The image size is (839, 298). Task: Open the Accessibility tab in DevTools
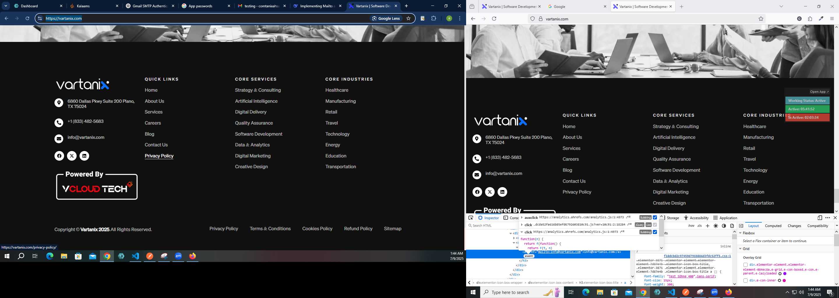coord(696,218)
